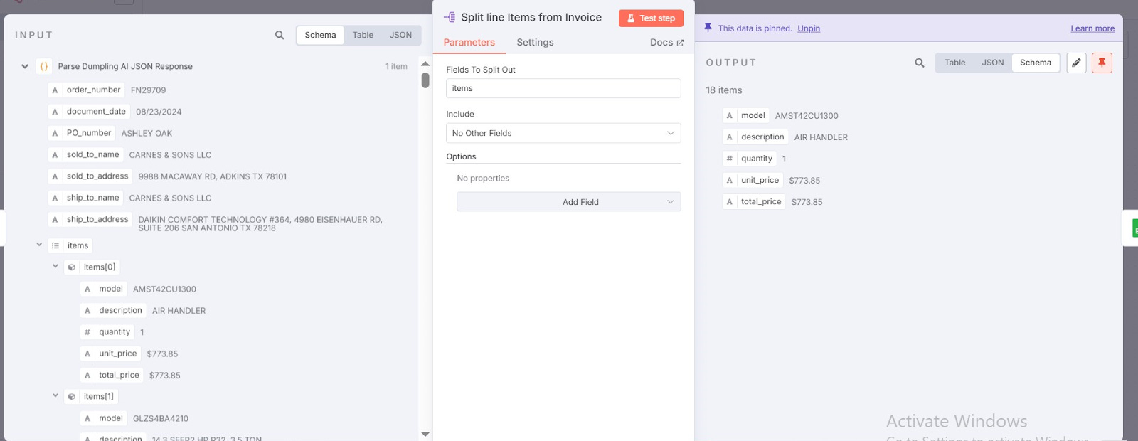The height and width of the screenshot is (441, 1138).
Task: Click the ASHLEY OAK value
Action: click(x=147, y=133)
